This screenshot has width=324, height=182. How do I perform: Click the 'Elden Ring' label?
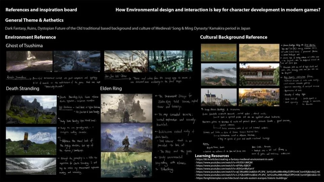pos(111,89)
